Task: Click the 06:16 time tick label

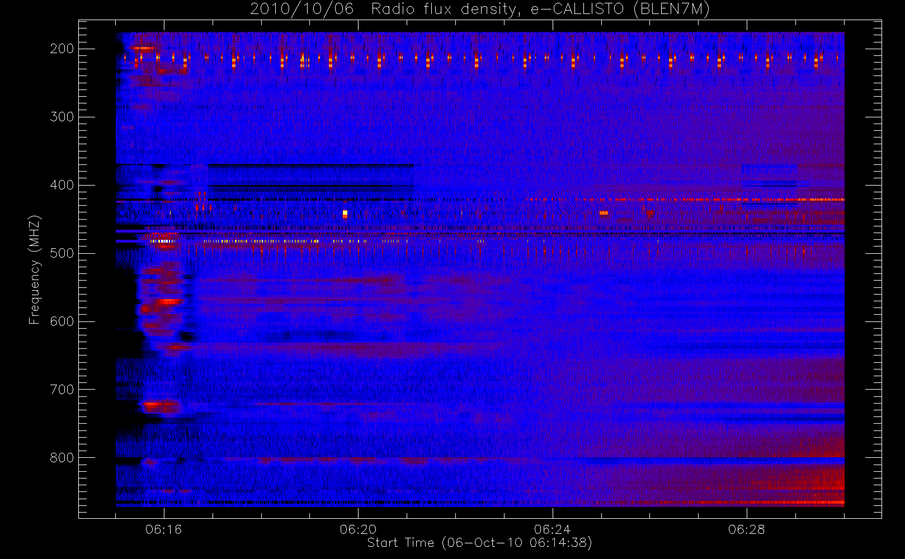Action: coord(164,529)
